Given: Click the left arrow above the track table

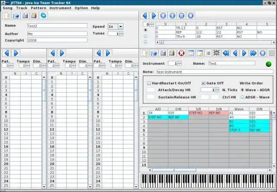Looking at the screenshot, I should tap(145, 16).
